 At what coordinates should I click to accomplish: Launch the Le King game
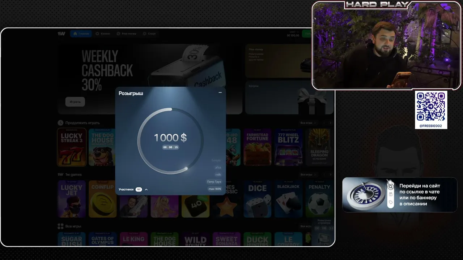click(133, 239)
